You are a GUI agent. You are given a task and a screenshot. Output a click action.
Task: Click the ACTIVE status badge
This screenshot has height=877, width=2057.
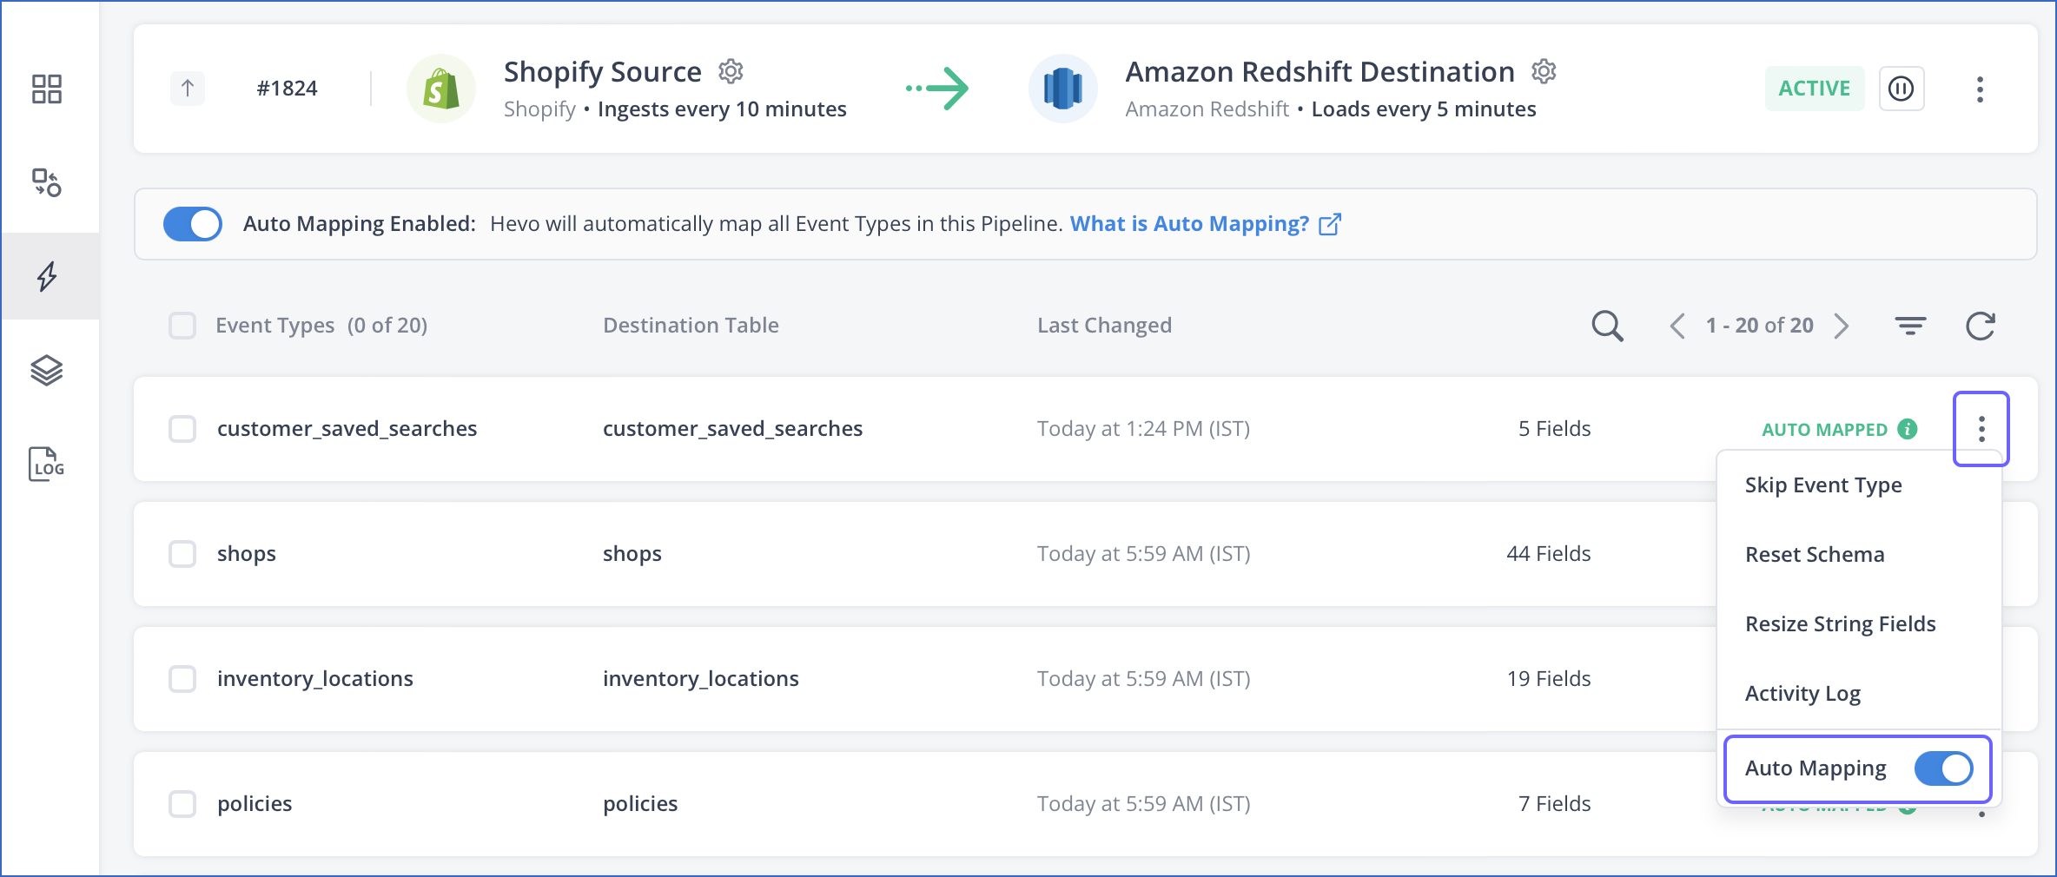point(1815,89)
